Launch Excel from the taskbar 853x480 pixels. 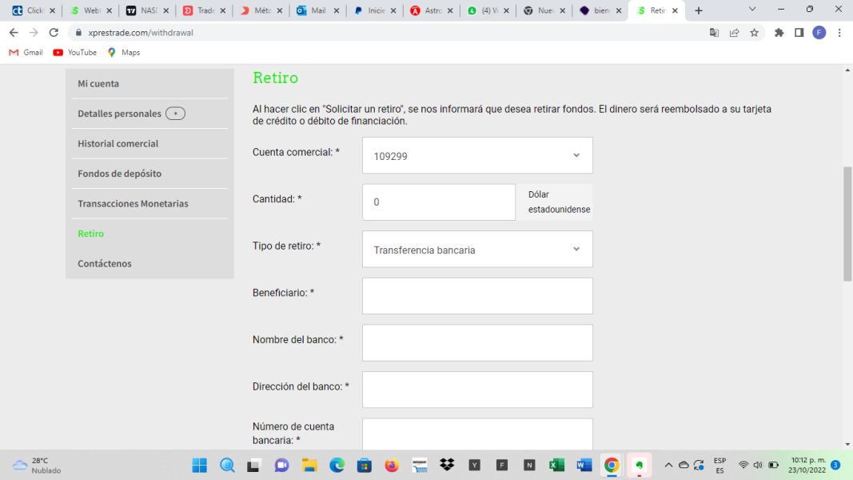556,465
